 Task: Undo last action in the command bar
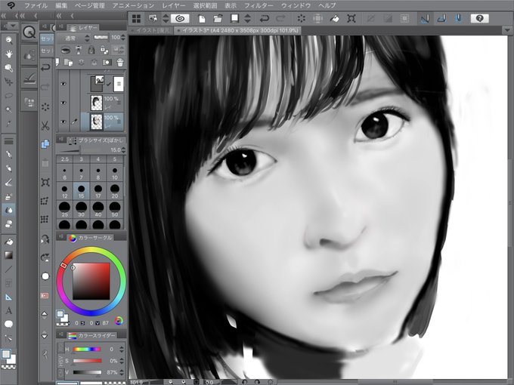tap(264, 19)
